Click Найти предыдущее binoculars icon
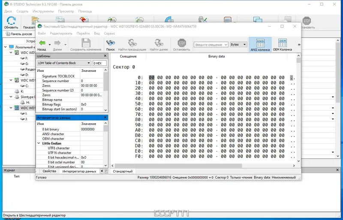 pos(132,43)
